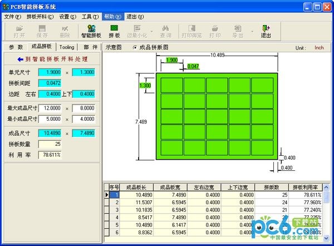Image resolution: width=334 pixels, height=246 pixels.
Task: Click the row 1 selector arrow
Action: click(106, 195)
